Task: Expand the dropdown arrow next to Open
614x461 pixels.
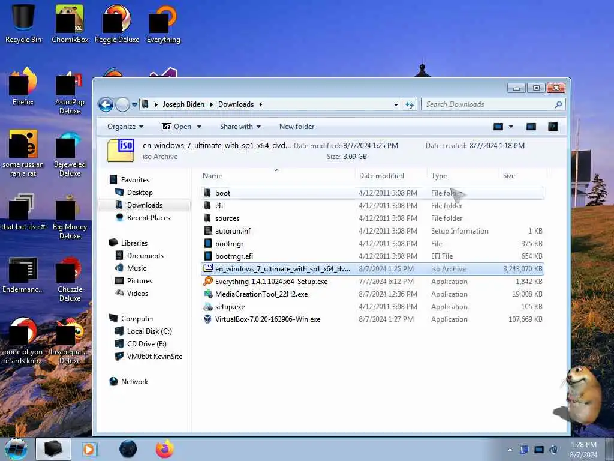Action: click(x=199, y=127)
